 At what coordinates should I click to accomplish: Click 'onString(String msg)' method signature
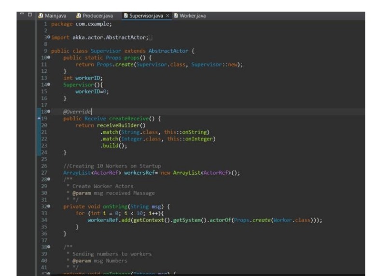[x=133, y=207]
